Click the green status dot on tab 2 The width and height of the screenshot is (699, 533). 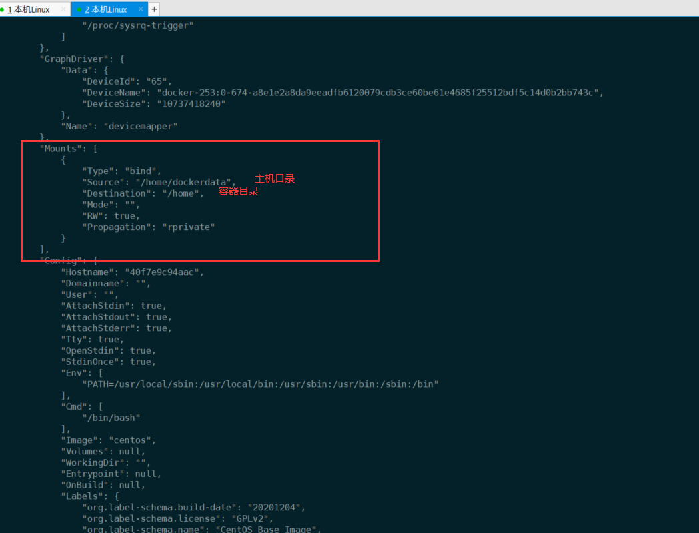point(79,9)
